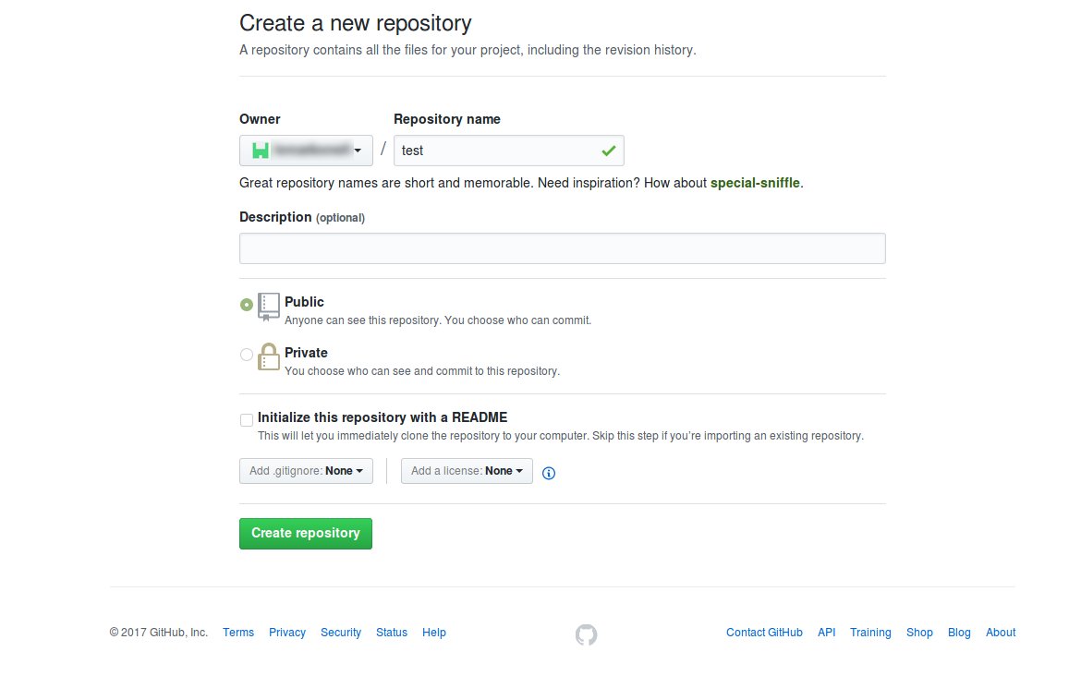This screenshot has height=688, width=1081.
Task: Use the special-sniffle name suggestion
Action: (x=755, y=183)
